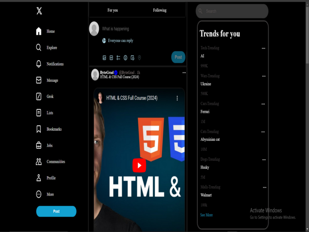Add an image via media icon

click(104, 58)
